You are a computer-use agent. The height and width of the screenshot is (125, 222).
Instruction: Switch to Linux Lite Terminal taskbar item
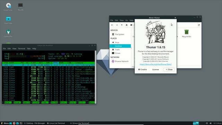[x=56, y=123]
